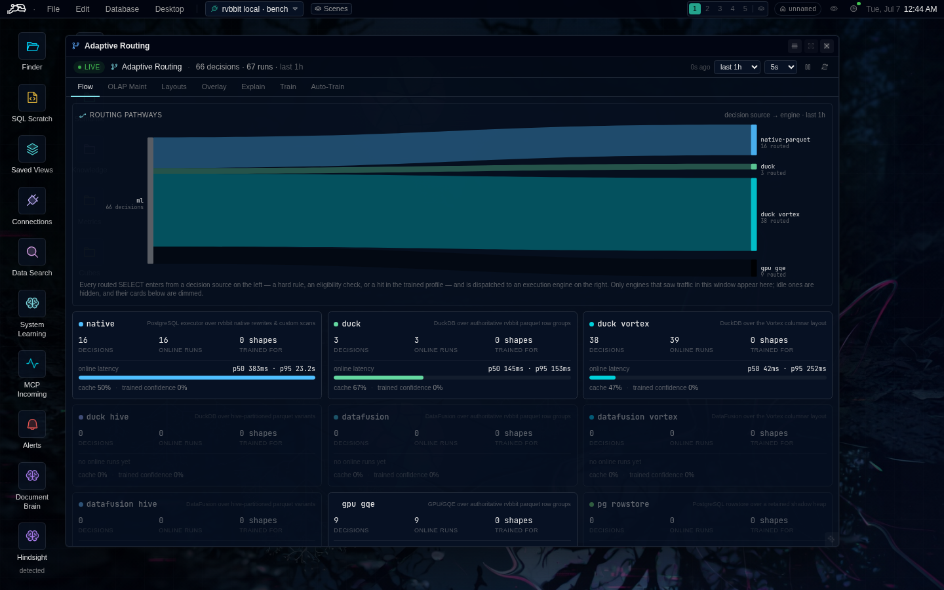The width and height of the screenshot is (944, 590).
Task: Open the Finder dock icon
Action: 32,46
